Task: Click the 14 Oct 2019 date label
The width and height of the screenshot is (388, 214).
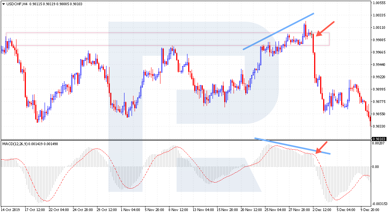Action: [10, 210]
